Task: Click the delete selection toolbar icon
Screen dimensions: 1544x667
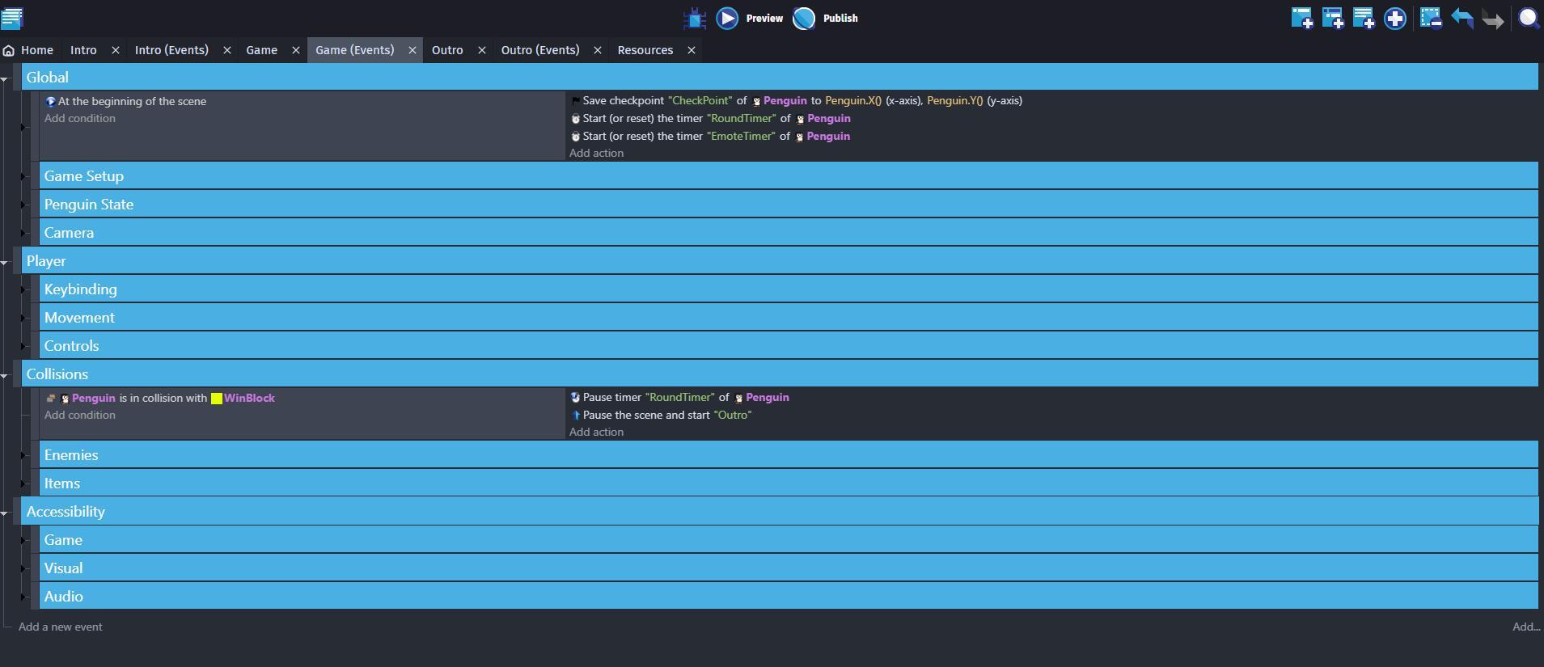Action: tap(1430, 18)
